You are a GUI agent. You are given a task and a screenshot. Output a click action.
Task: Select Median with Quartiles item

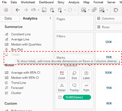[x=26, y=44]
